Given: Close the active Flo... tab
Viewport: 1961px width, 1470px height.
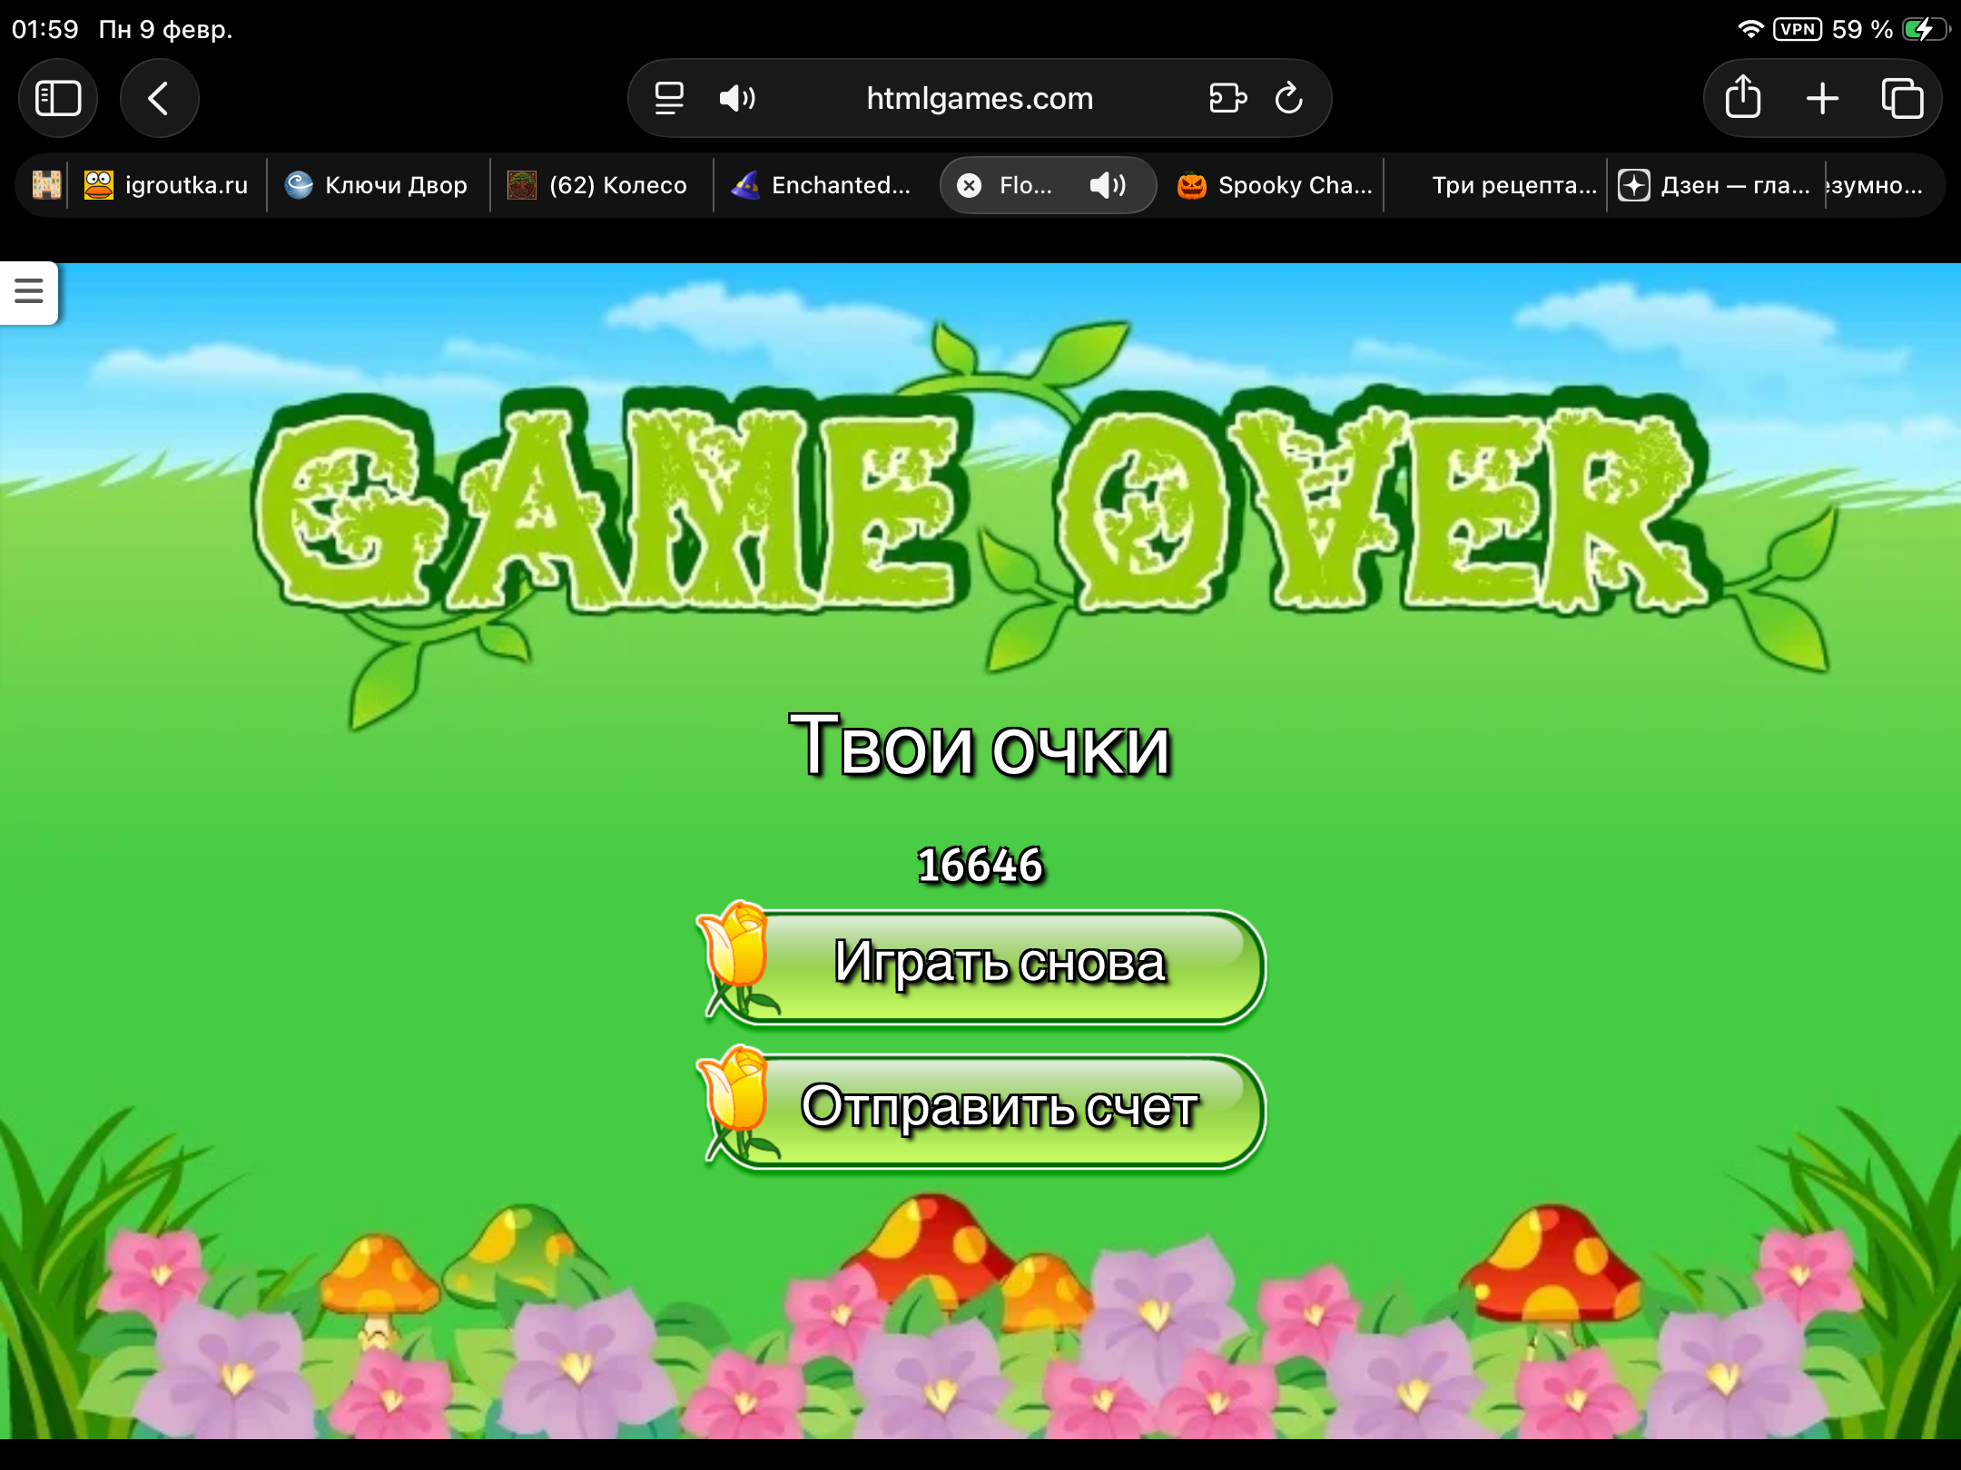Looking at the screenshot, I should click(x=970, y=185).
